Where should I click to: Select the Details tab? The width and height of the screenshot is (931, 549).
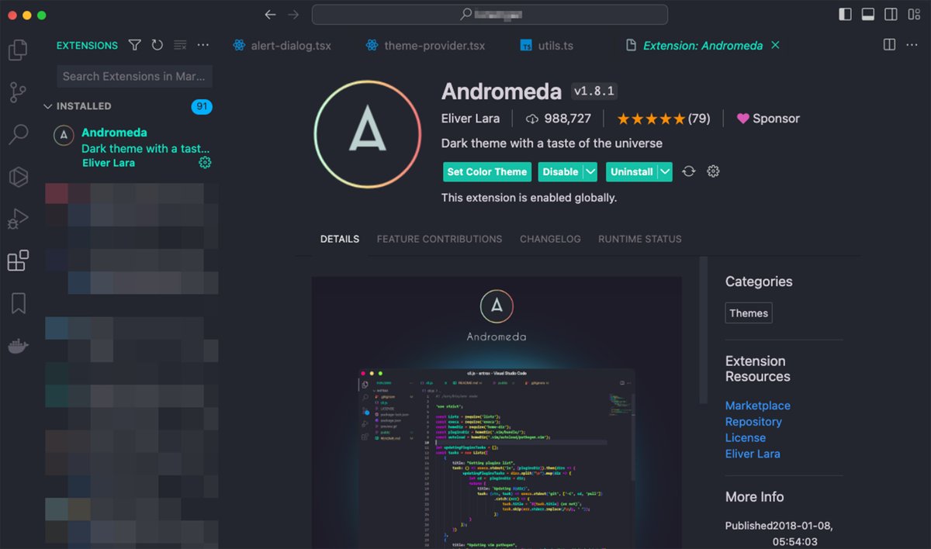[x=340, y=239]
